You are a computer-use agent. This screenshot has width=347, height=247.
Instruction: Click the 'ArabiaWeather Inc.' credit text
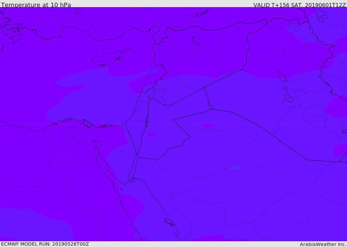click(323, 244)
